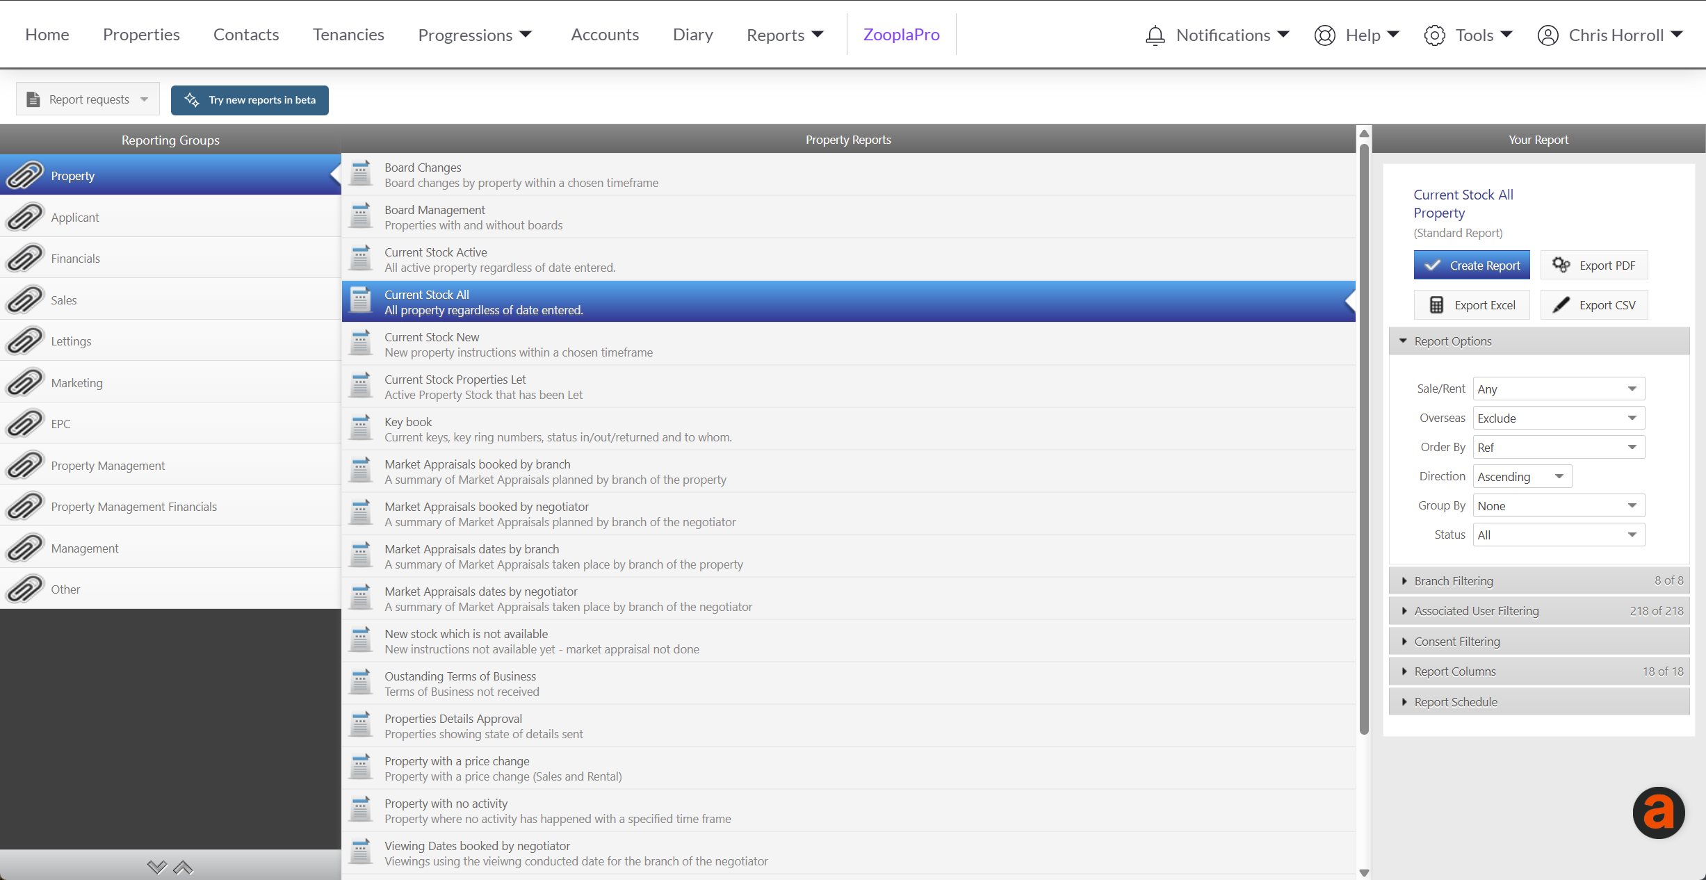Image resolution: width=1706 pixels, height=880 pixels.
Task: Select Market Appraisals booked by branch report
Action: coord(848,471)
